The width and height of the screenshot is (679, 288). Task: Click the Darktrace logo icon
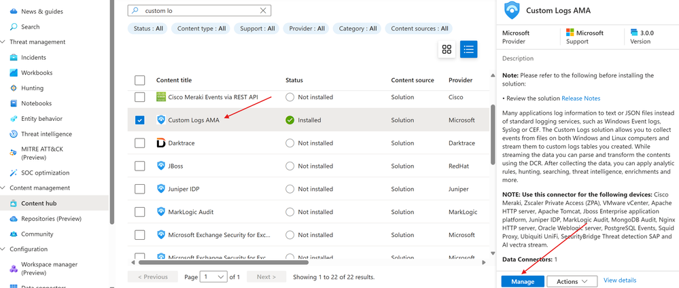pos(161,143)
